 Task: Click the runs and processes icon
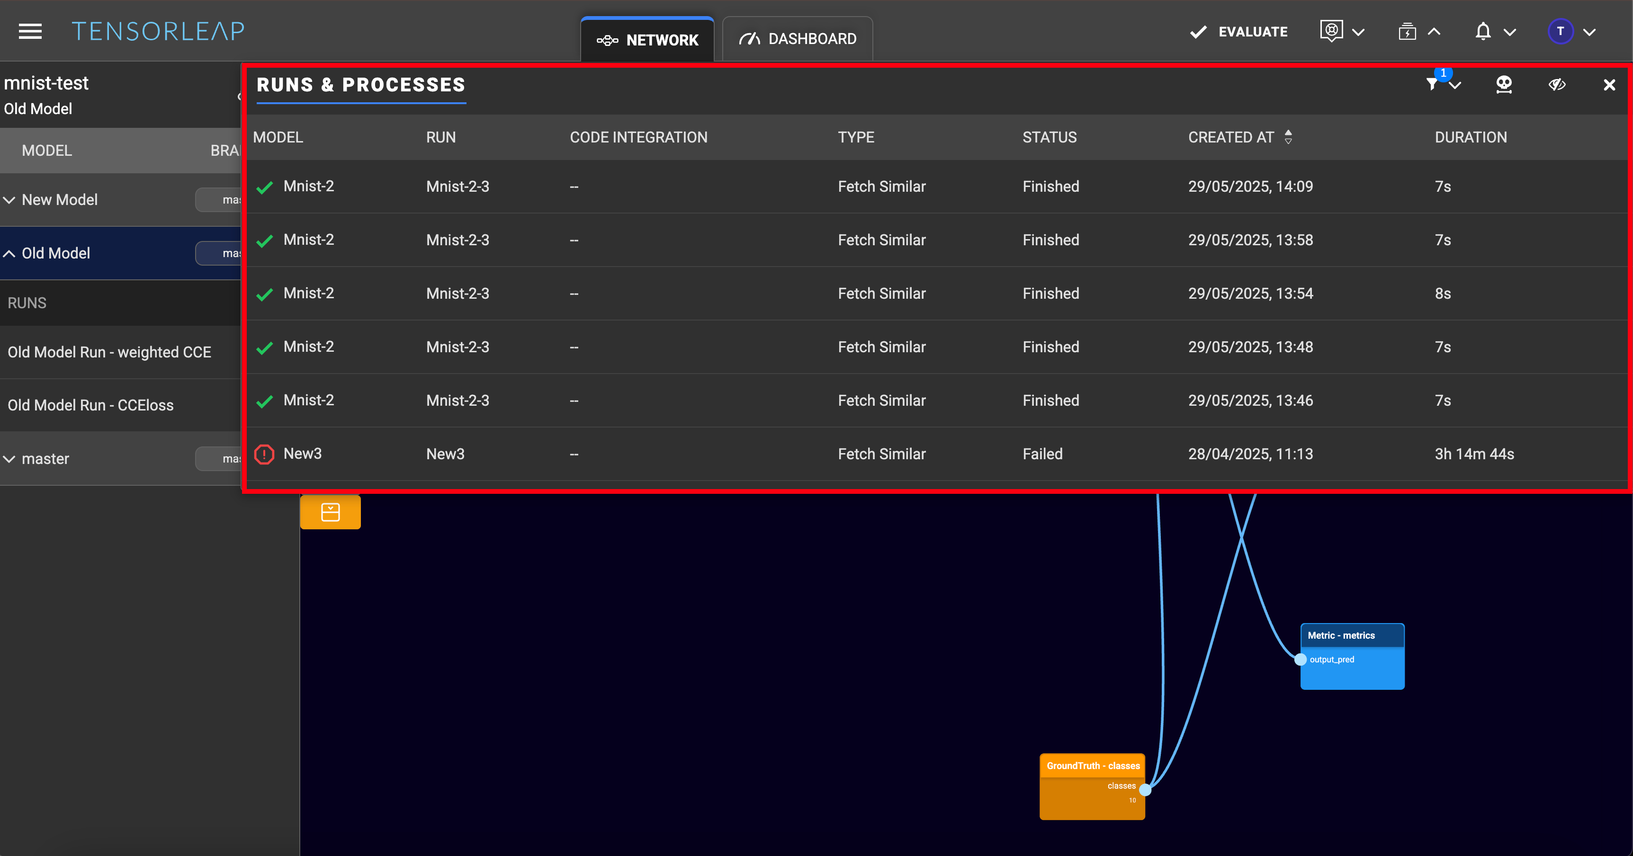(x=1407, y=31)
